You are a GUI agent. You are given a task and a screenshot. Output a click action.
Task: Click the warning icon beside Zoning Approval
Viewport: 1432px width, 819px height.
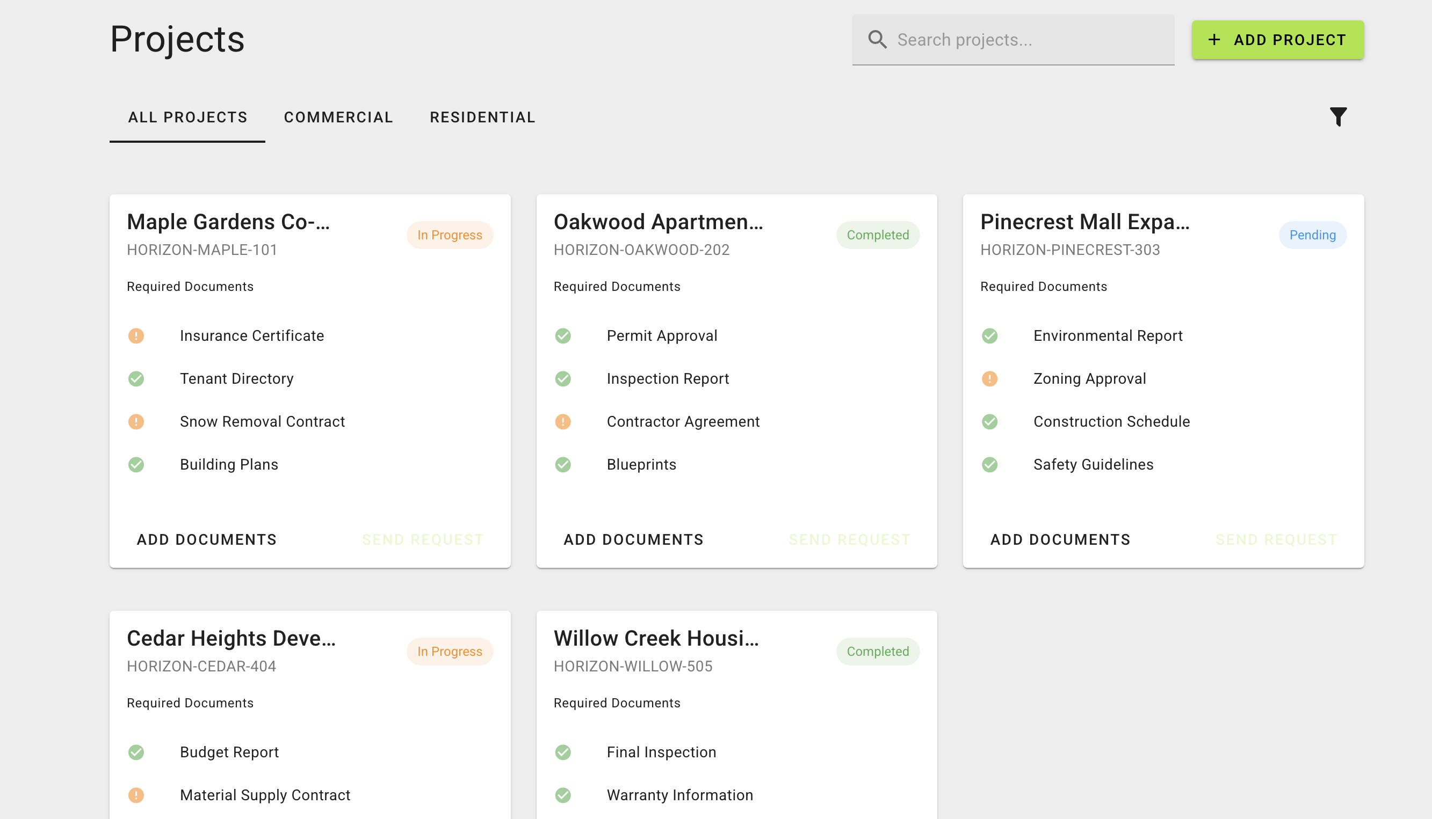[x=989, y=378]
